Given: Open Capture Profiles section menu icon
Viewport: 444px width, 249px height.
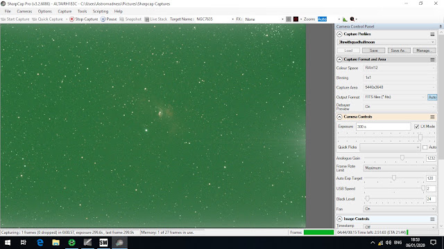Looking at the screenshot, I should [x=432, y=34].
